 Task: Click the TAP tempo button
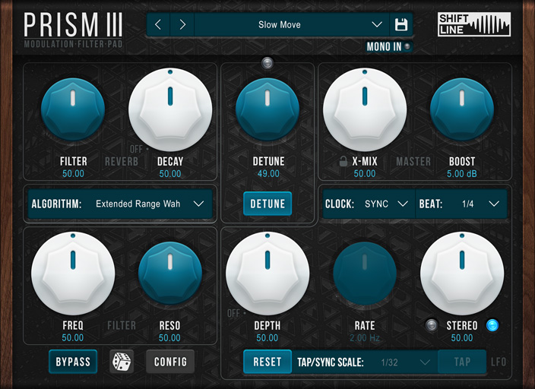point(462,362)
